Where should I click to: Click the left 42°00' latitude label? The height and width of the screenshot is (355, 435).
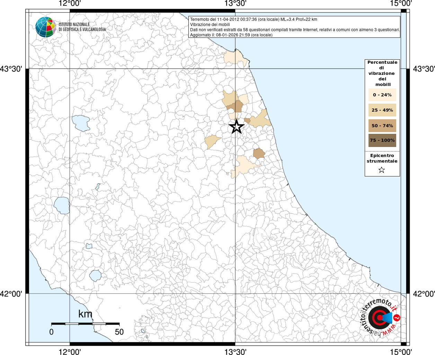tap(11, 294)
